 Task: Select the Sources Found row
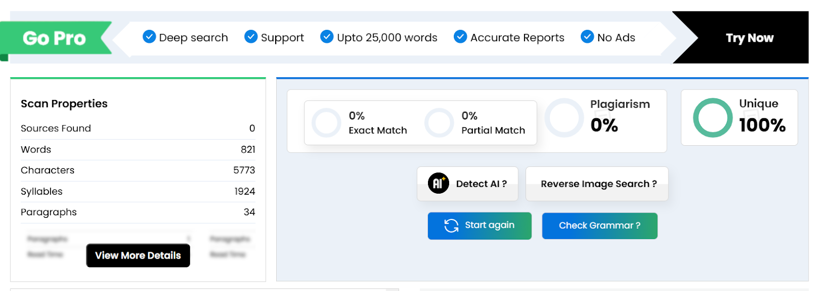click(138, 128)
